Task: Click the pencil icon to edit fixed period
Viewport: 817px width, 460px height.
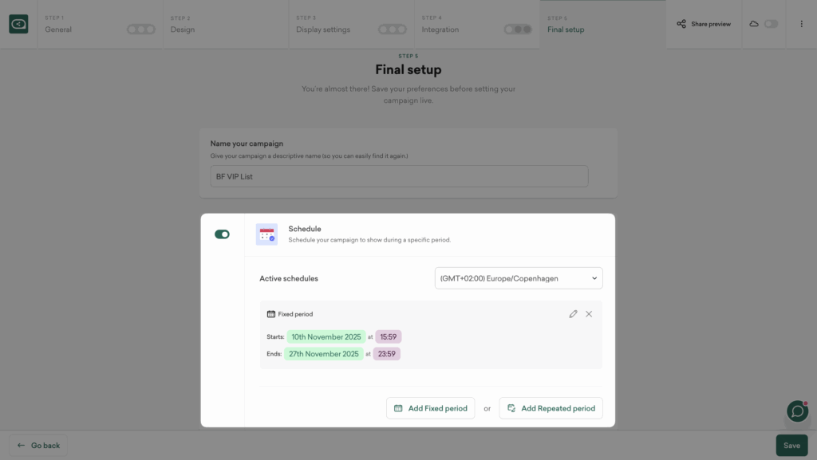Action: click(573, 314)
